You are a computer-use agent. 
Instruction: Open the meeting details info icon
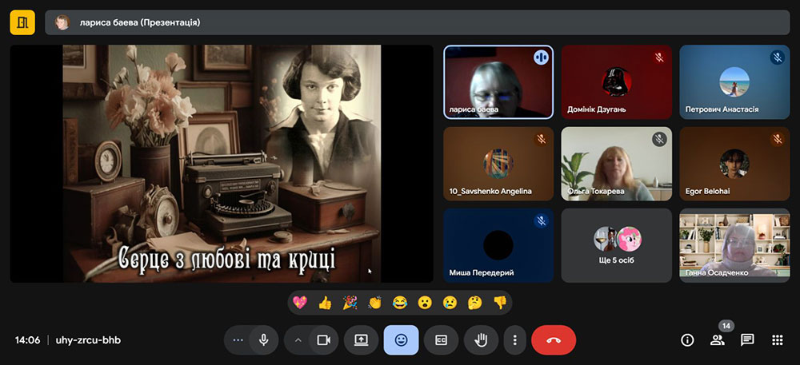(x=687, y=339)
